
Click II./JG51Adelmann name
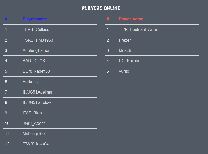(39, 92)
